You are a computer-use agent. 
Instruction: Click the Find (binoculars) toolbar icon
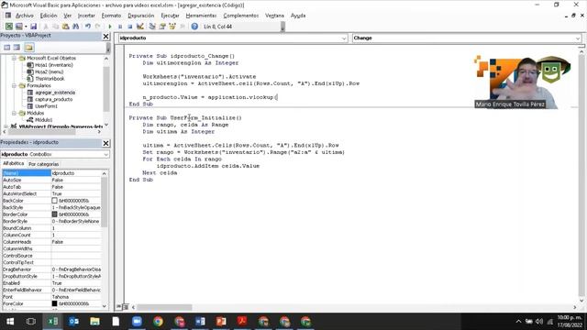[x=75, y=27]
